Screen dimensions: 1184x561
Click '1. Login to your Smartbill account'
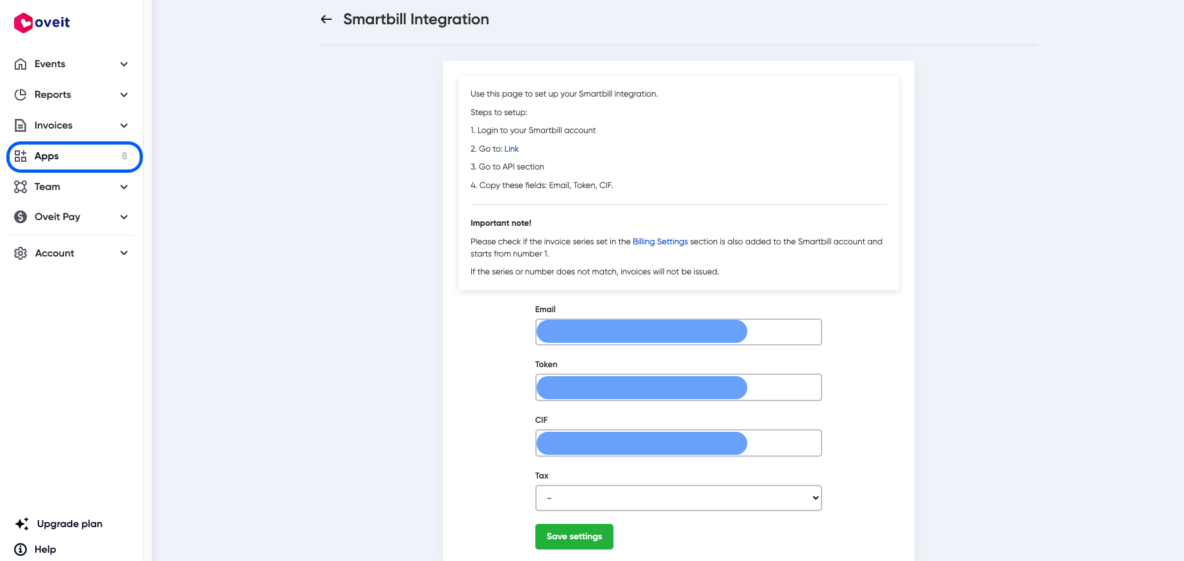tap(533, 130)
